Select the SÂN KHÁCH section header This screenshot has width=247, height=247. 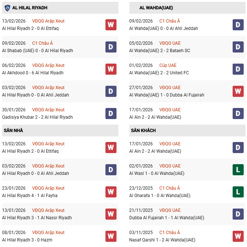point(143,131)
